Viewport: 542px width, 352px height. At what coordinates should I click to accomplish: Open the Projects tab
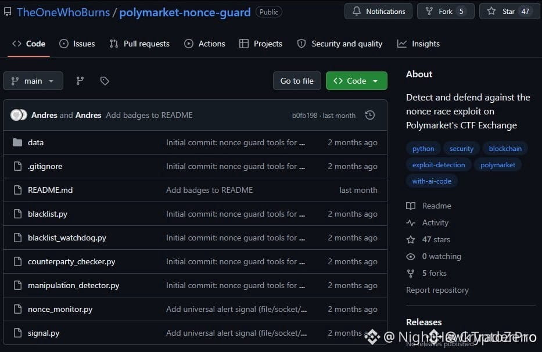pyautogui.click(x=261, y=44)
